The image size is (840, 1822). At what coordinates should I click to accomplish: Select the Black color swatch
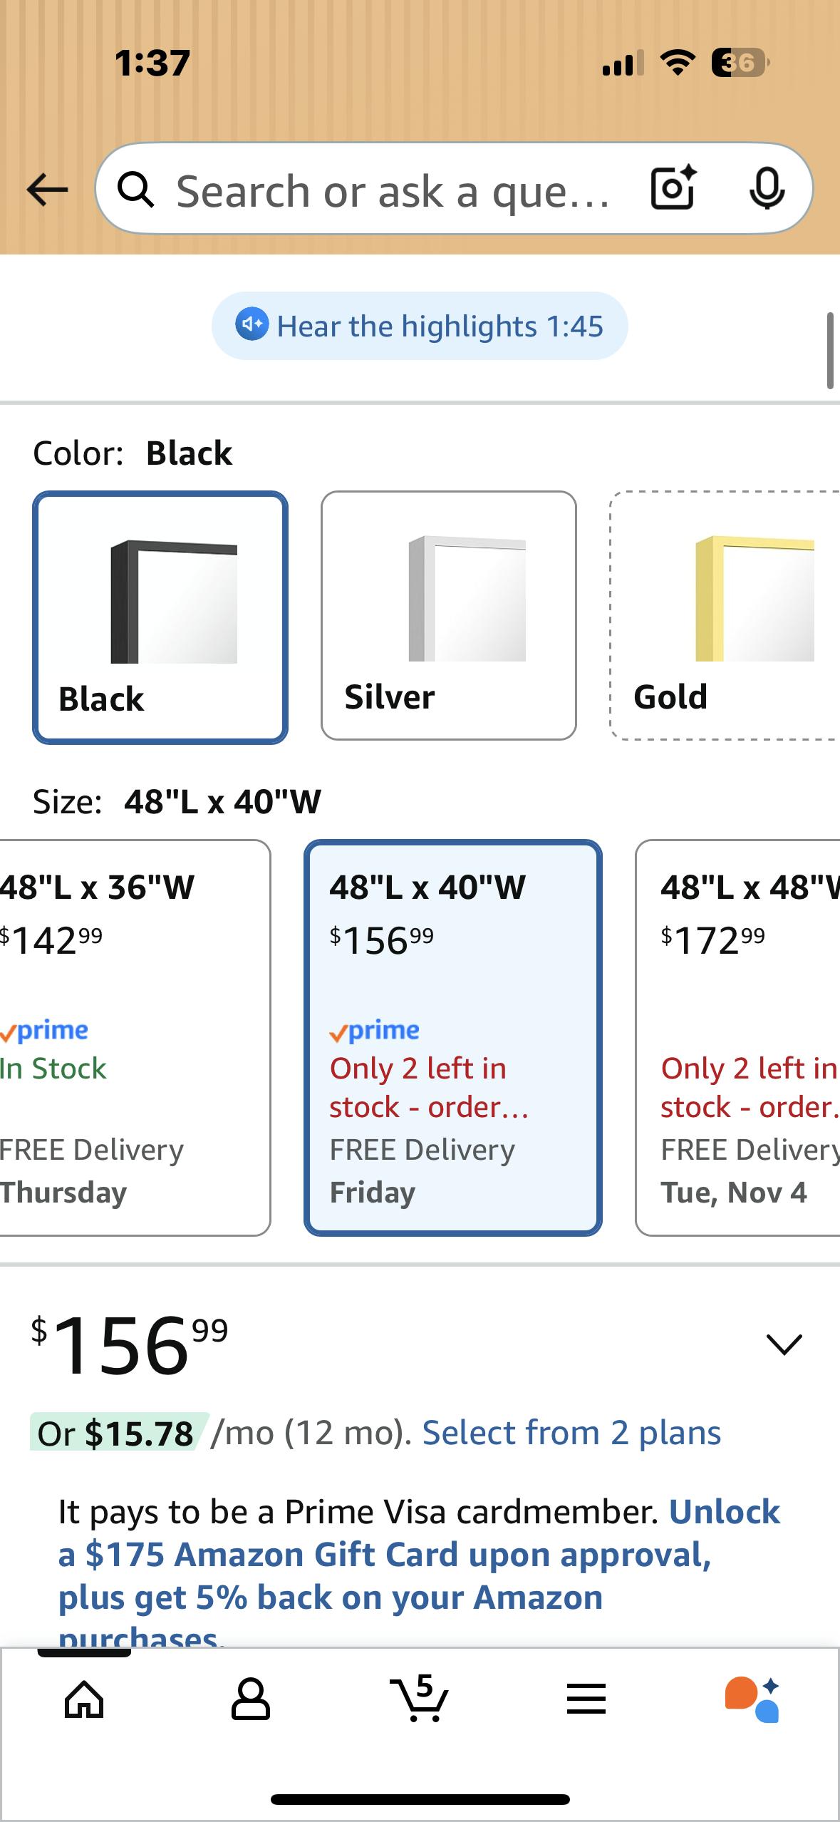160,617
